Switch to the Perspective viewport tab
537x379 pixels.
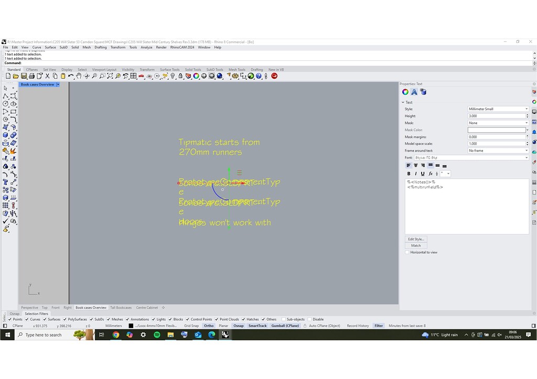(29, 308)
